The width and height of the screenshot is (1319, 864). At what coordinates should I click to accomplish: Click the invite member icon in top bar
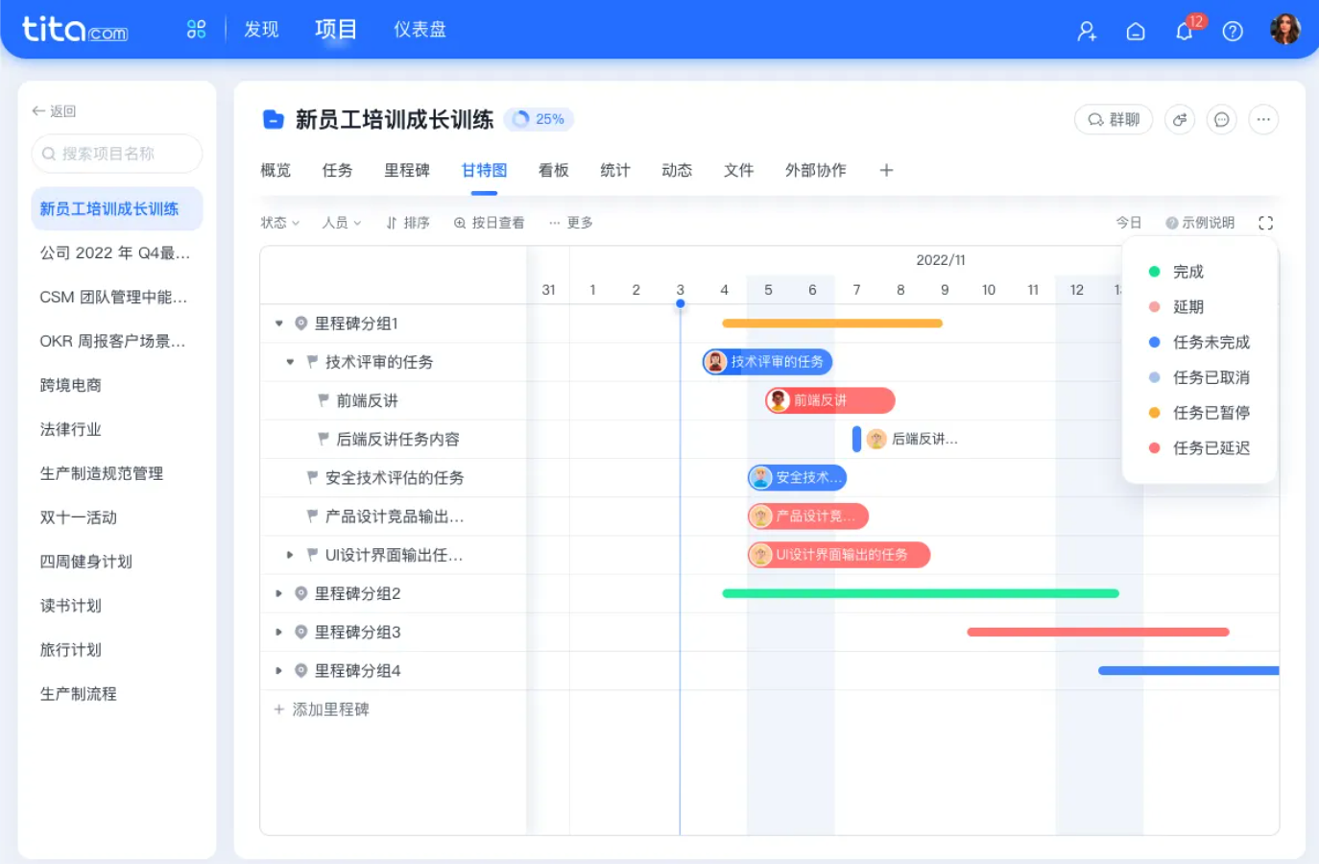click(1086, 31)
